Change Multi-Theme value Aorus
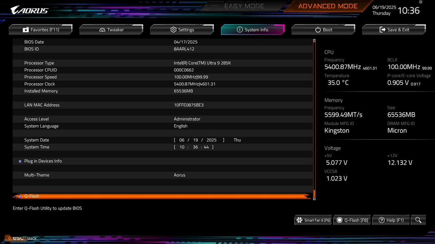The image size is (435, 244). [x=179, y=175]
